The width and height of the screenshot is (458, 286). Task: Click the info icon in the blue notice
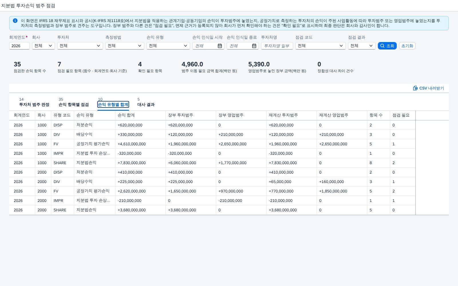15,21
